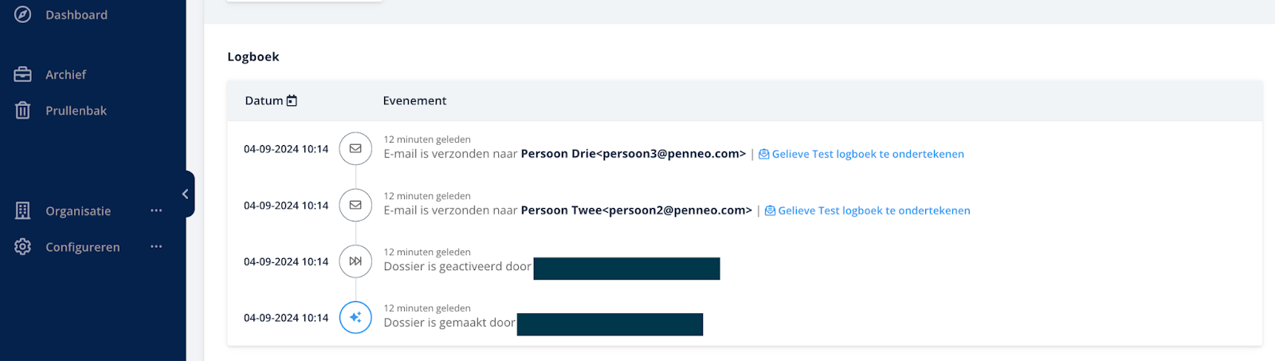
Task: Click the Configureren gear icon
Action: pos(23,247)
